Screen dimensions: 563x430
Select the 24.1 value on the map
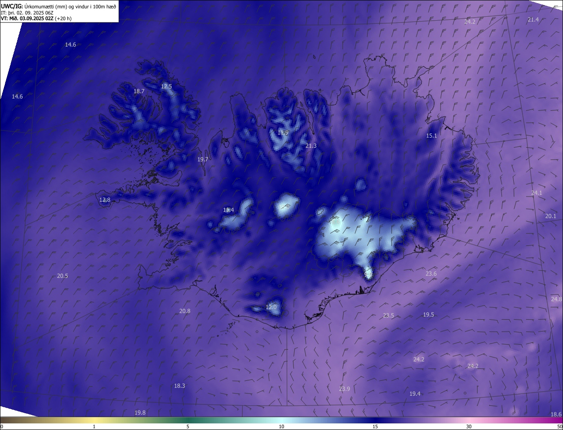click(x=537, y=193)
